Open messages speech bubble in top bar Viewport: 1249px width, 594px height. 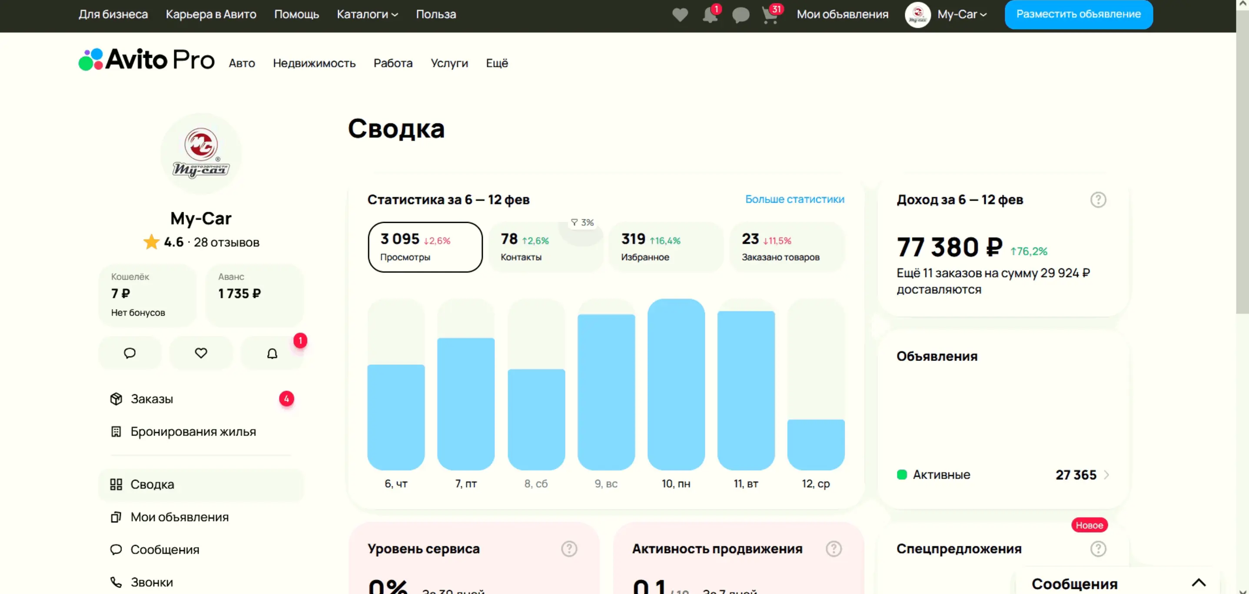point(741,14)
